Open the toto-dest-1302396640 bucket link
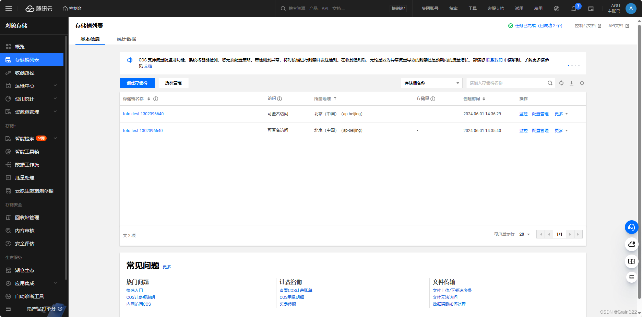The width and height of the screenshot is (642, 317). (x=143, y=114)
